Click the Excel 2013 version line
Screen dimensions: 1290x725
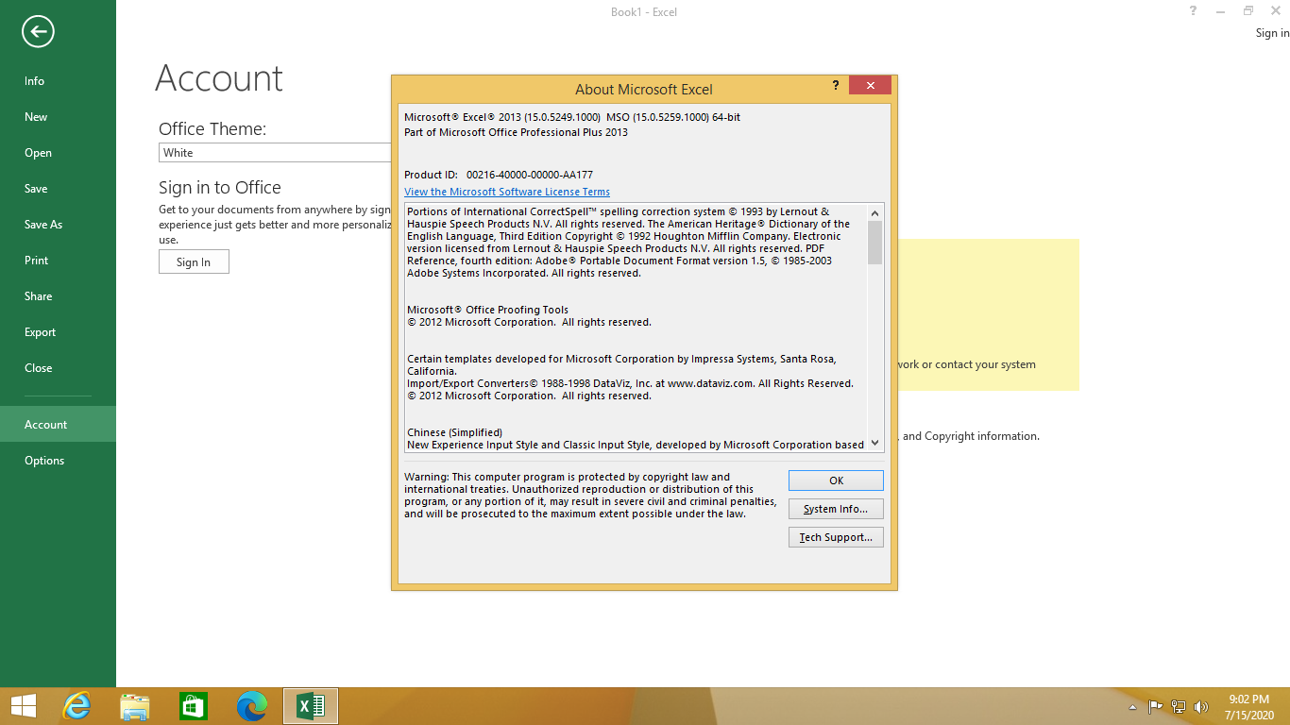click(x=572, y=117)
